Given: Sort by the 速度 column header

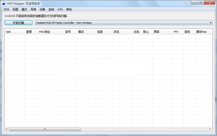Looking at the screenshot, I should [31, 32].
